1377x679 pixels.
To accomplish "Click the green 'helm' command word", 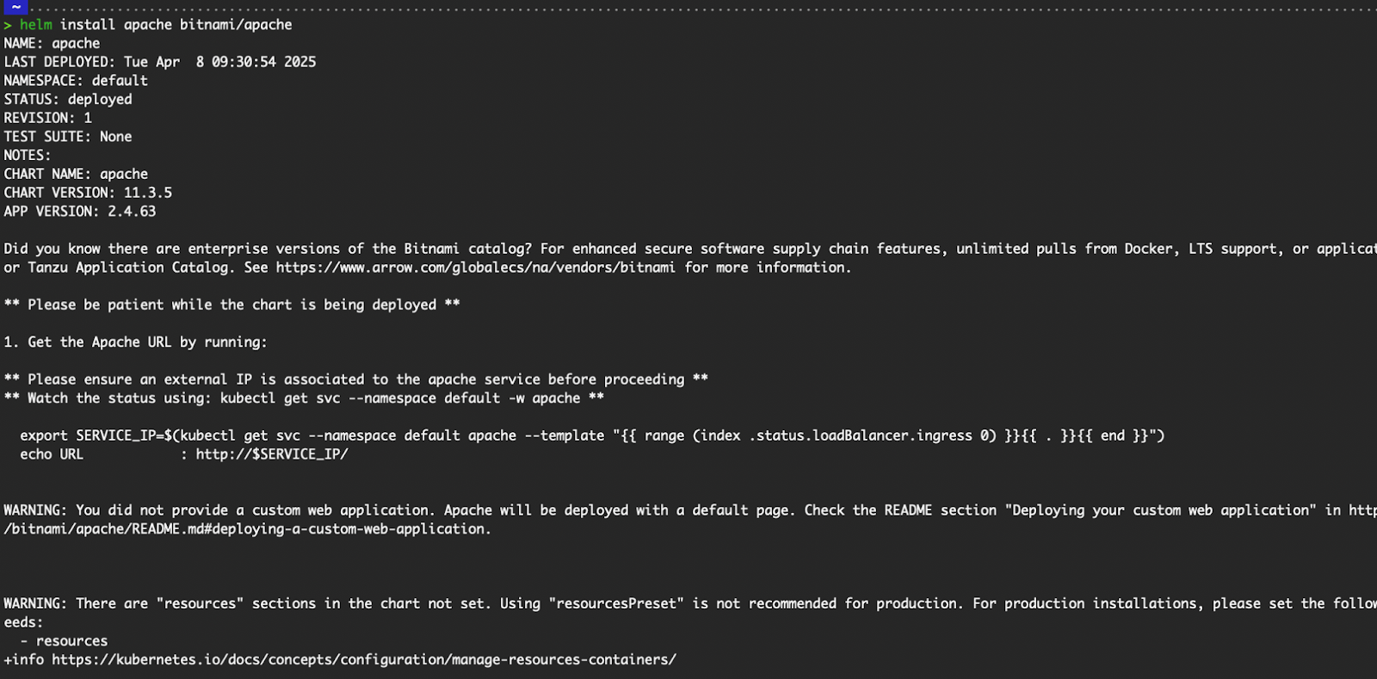I will point(36,24).
